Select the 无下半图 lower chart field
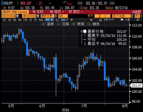Image resolution: width=143 pixels, height=112 pixels. pyautogui.click(x=122, y=16)
